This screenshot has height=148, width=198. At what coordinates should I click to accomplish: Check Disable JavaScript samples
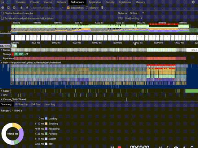pos(2,13)
